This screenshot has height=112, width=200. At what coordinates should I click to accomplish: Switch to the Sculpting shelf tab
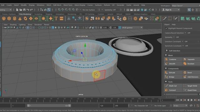click(x=38, y=14)
